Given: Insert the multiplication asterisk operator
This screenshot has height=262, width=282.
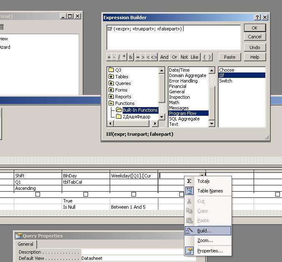Looking at the screenshot, I should click(x=124, y=57).
